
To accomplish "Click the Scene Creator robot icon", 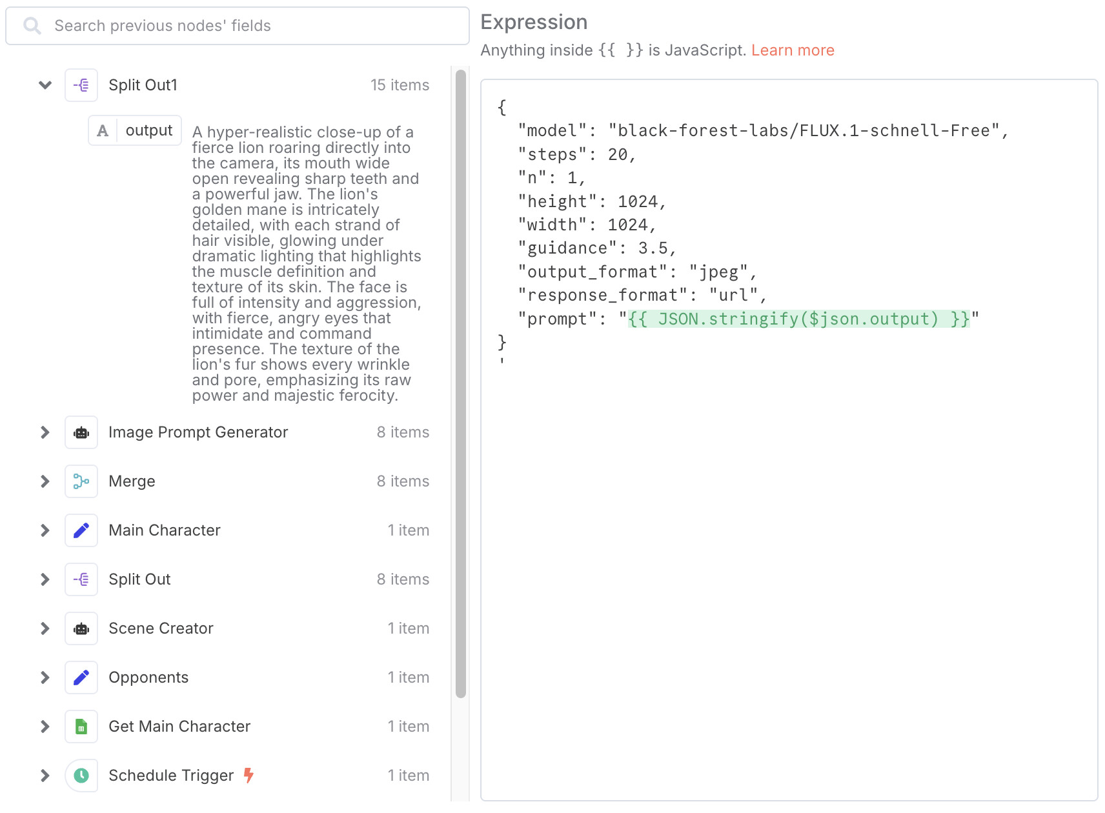I will 81,628.
